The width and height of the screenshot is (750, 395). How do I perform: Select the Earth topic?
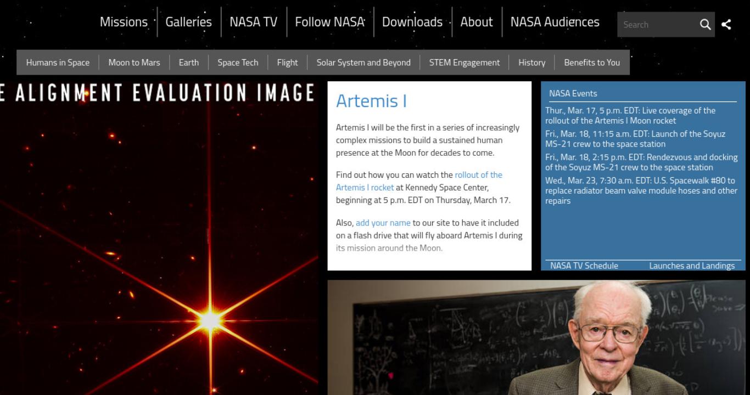coord(189,63)
